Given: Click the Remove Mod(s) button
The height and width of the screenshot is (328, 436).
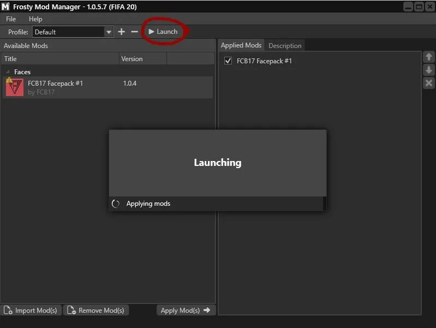Looking at the screenshot, I should click(x=96, y=310).
